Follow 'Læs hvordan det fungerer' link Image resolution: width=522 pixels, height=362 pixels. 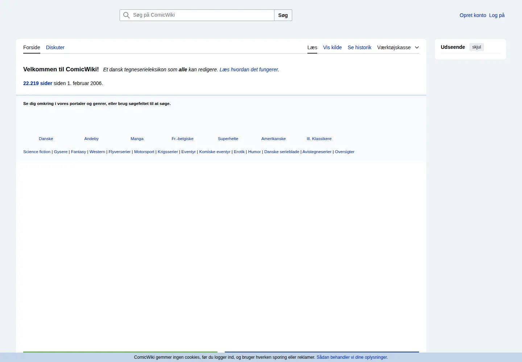pyautogui.click(x=249, y=70)
